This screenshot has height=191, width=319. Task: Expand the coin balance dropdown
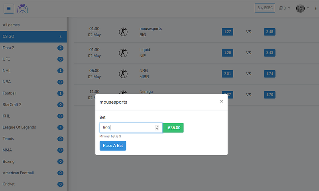[x=284, y=8]
